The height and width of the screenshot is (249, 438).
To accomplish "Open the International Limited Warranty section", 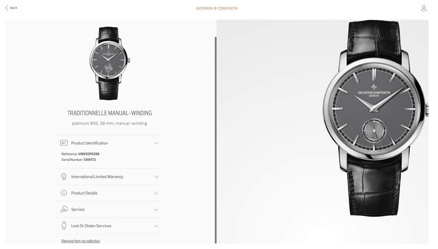I will click(x=110, y=177).
